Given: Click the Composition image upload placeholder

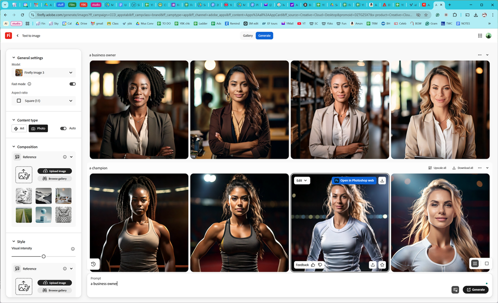Looking at the screenshot, I should click(x=24, y=175).
